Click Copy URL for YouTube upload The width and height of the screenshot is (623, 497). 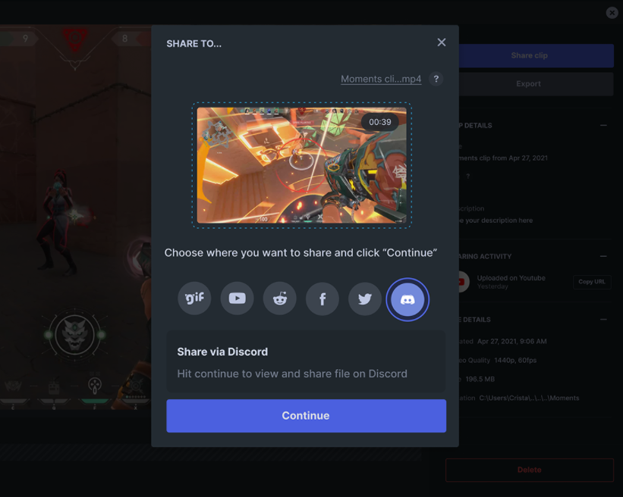pos(592,282)
